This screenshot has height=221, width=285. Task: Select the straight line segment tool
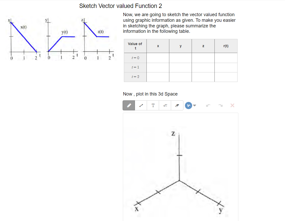tap(141, 105)
